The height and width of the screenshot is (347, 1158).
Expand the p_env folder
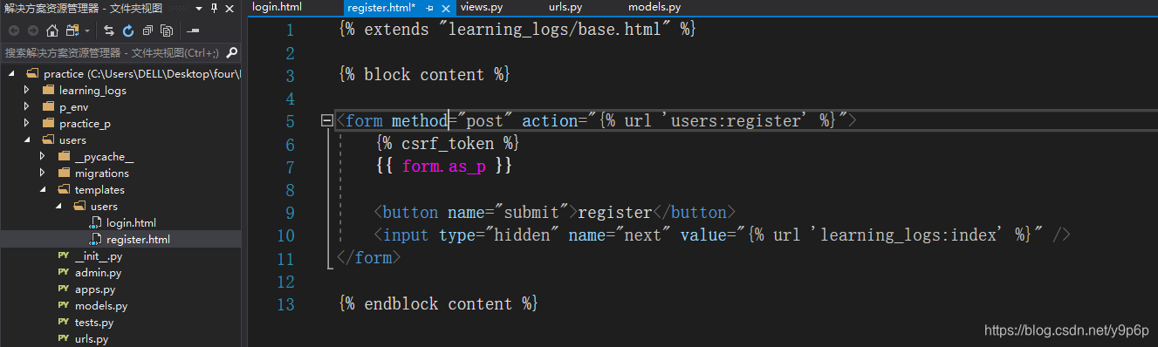click(x=27, y=106)
